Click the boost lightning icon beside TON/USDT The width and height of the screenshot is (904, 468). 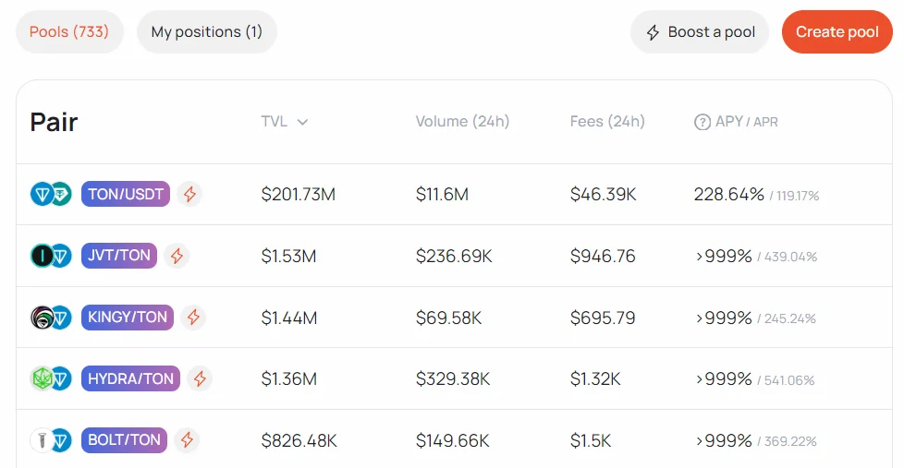click(x=189, y=194)
